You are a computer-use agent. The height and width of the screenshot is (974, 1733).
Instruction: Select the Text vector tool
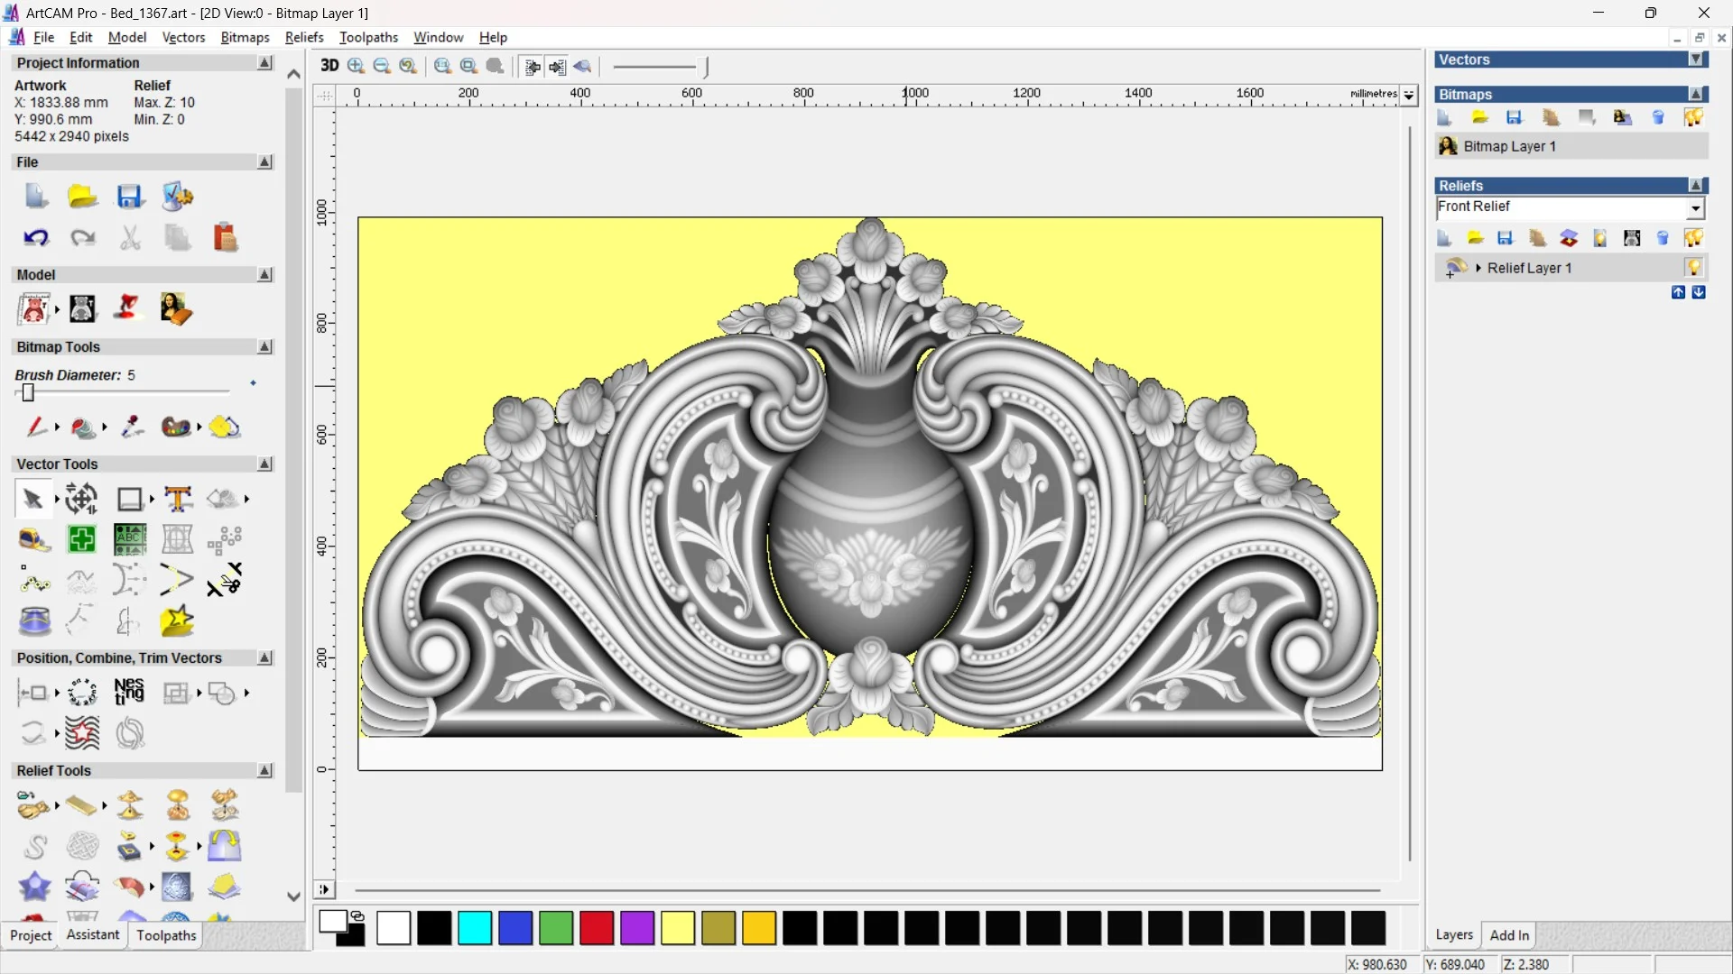[178, 499]
